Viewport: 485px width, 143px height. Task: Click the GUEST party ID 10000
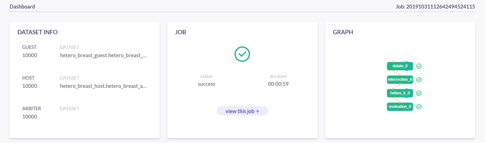pyautogui.click(x=30, y=55)
